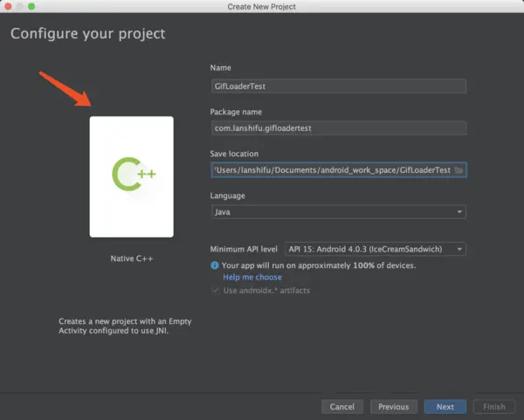Go back with the Previous button
This screenshot has height=420, width=524.
click(x=393, y=407)
